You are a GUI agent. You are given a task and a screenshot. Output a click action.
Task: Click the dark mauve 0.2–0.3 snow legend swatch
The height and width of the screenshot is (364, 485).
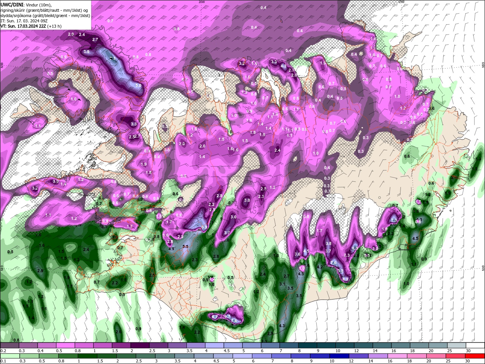click(x=9, y=345)
